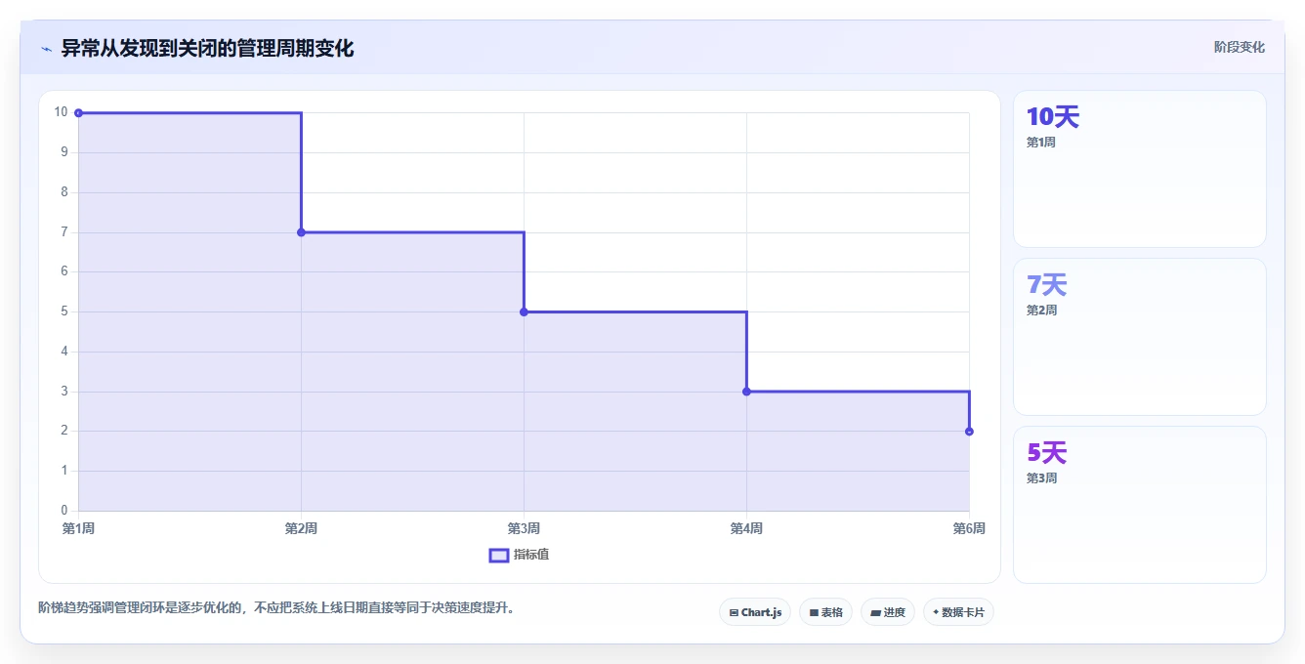1305x664 pixels.
Task: Select the 表格 tag chip
Action: point(825,612)
